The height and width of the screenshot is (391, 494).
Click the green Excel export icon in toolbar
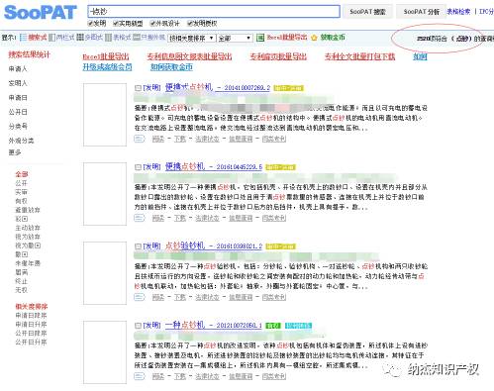click(x=260, y=38)
